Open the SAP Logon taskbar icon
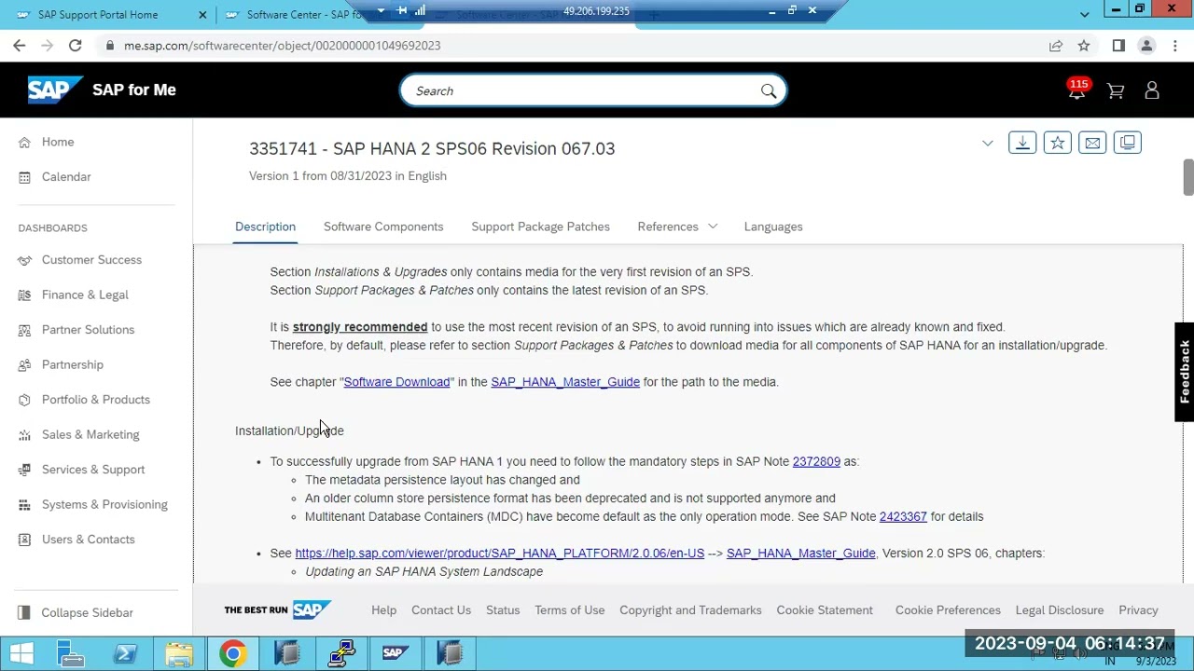This screenshot has width=1194, height=671. pos(396,653)
